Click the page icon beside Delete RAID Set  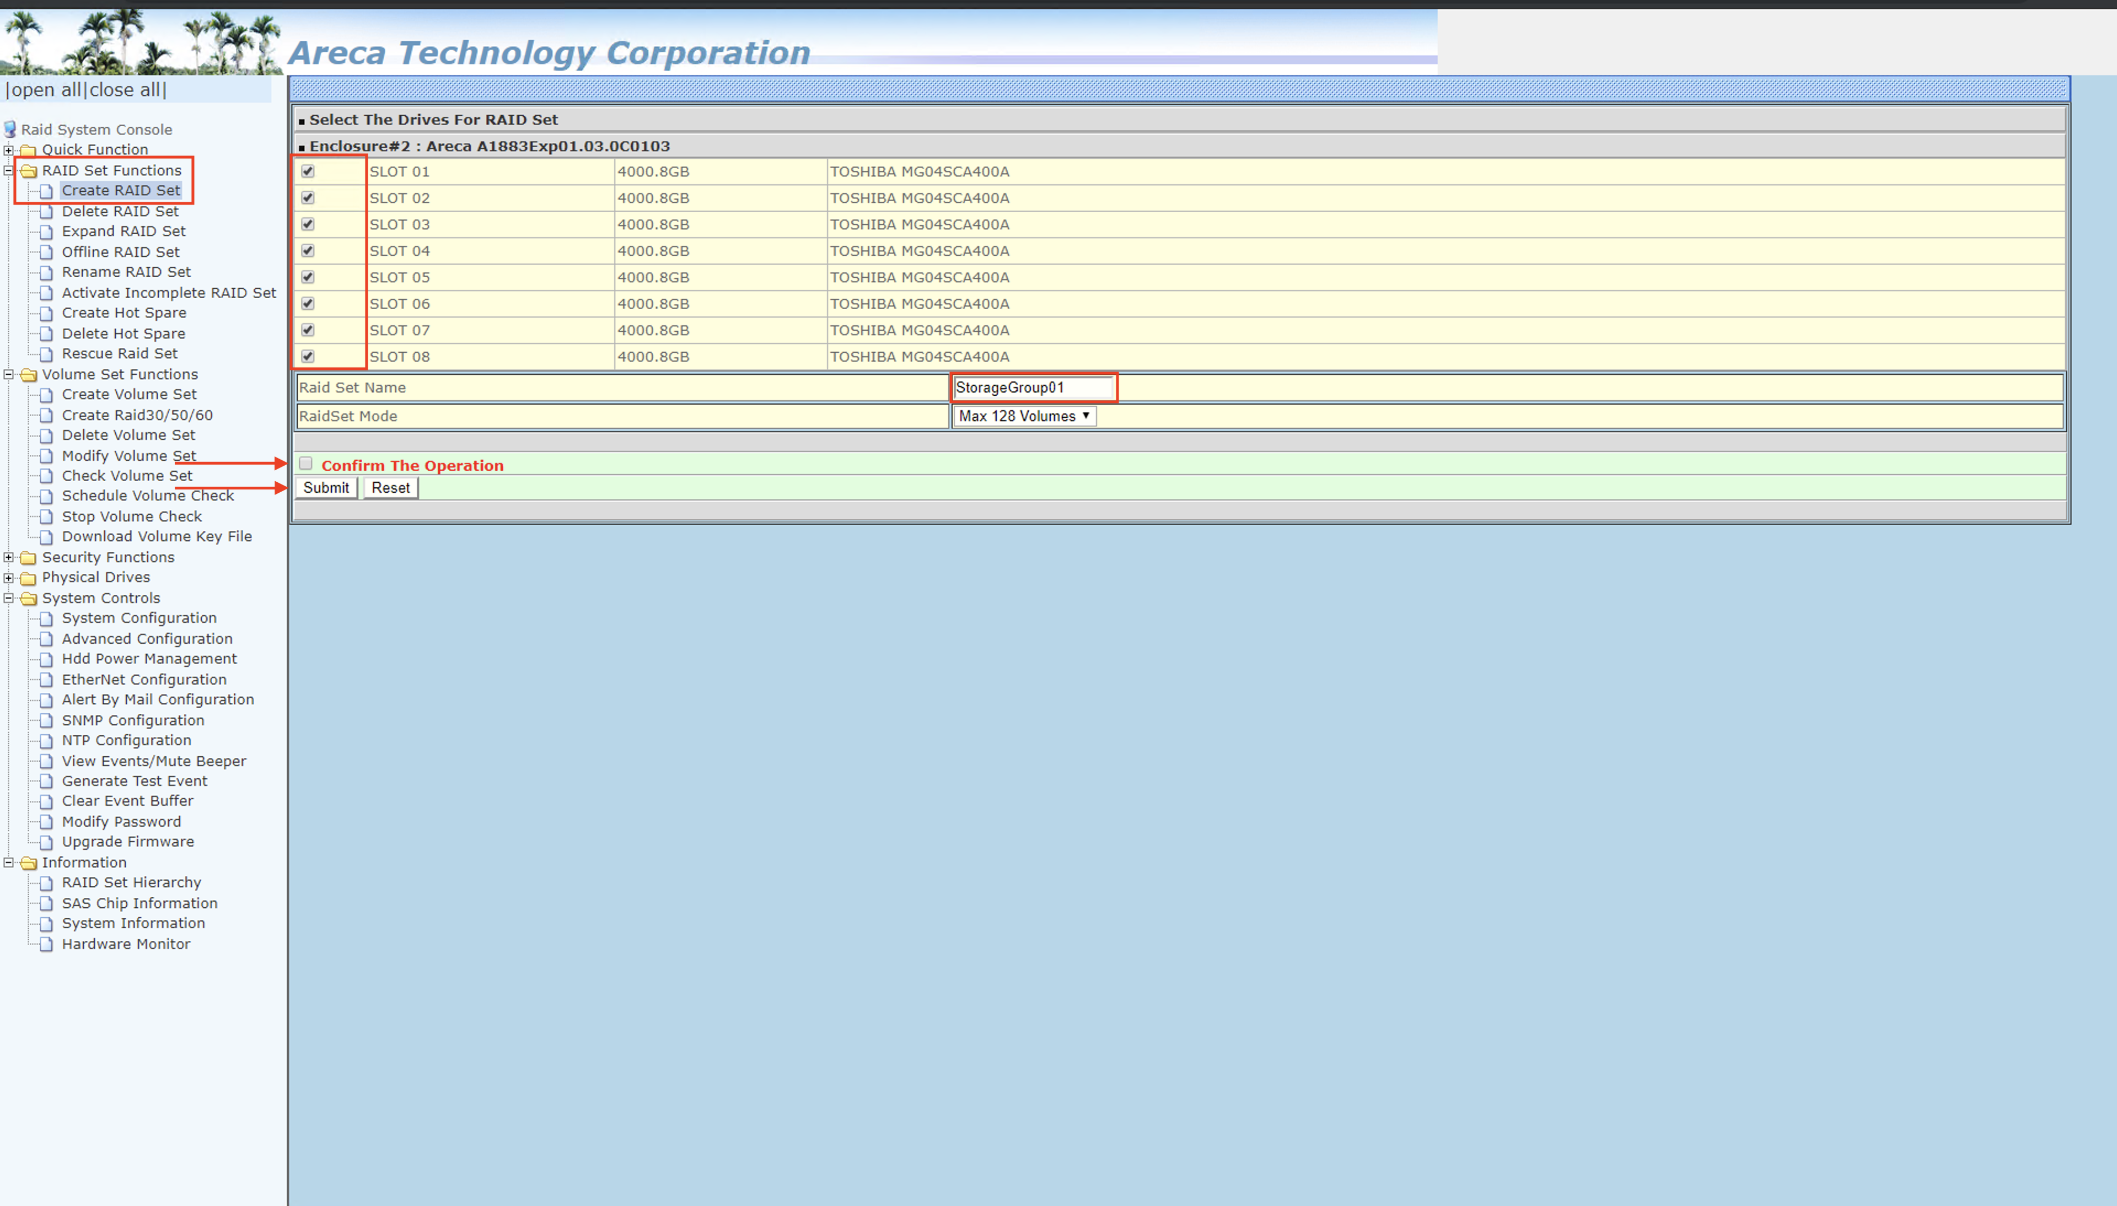46,211
